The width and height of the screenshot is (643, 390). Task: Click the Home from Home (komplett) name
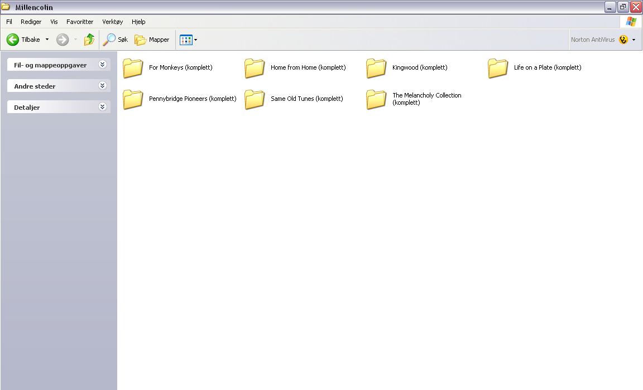pyautogui.click(x=308, y=67)
